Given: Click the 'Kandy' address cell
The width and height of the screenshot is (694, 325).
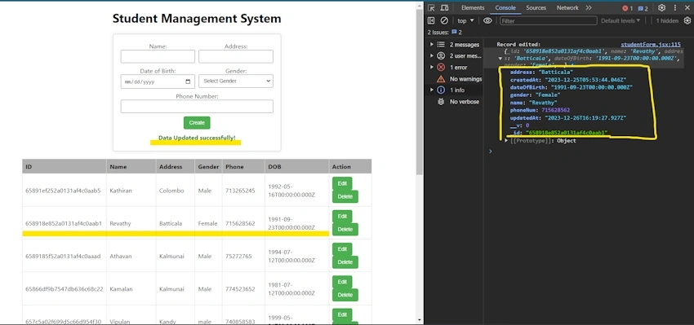Looking at the screenshot, I should click(x=167, y=322).
